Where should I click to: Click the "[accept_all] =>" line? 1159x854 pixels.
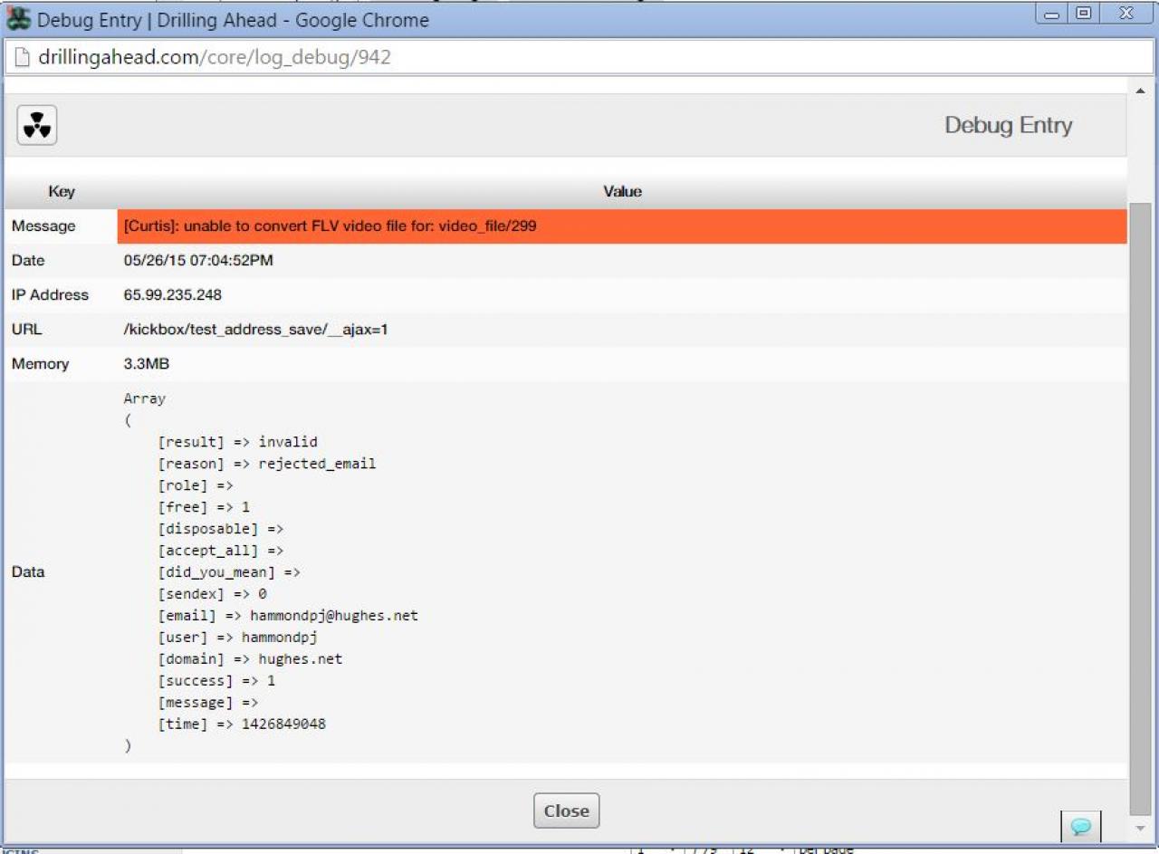[221, 551]
